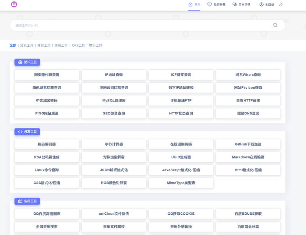Screen dimensions: 306x235
Task: Open JavaScript格式化/压缩 tool
Action: (181, 170)
